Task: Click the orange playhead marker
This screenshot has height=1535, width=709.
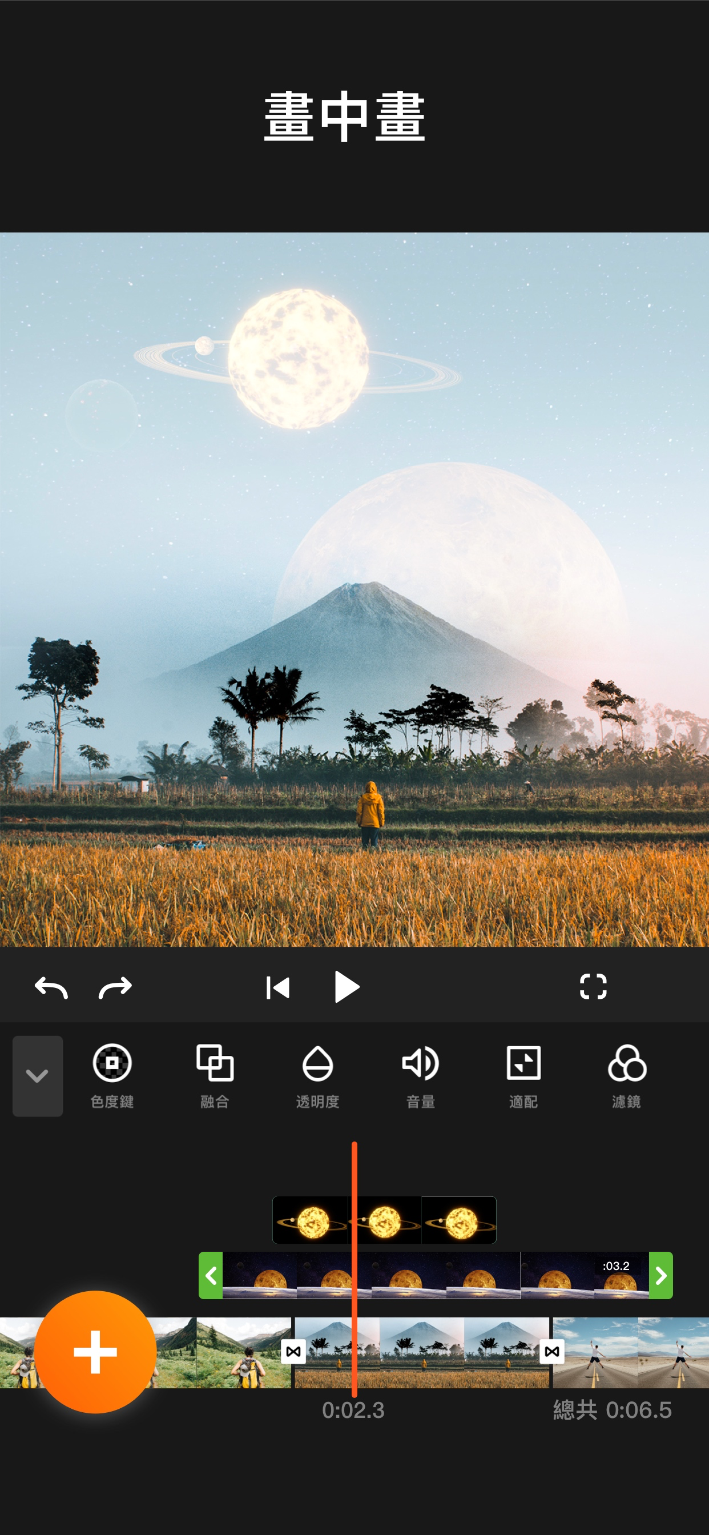Action: pyautogui.click(x=354, y=1269)
